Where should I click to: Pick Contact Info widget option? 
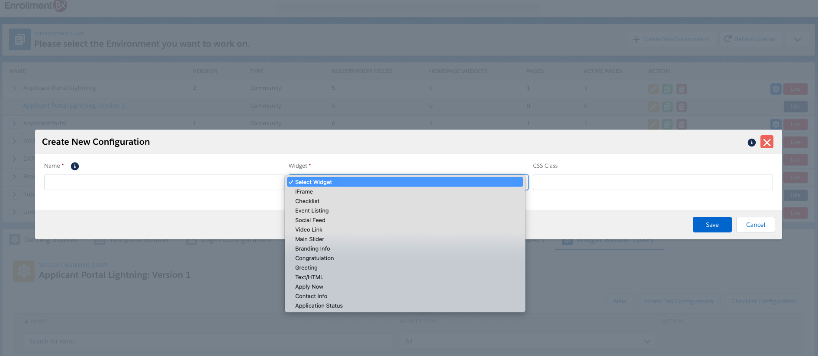[311, 296]
